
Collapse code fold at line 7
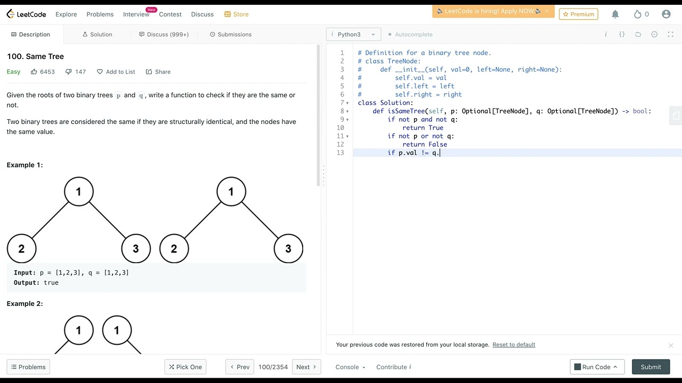click(347, 103)
